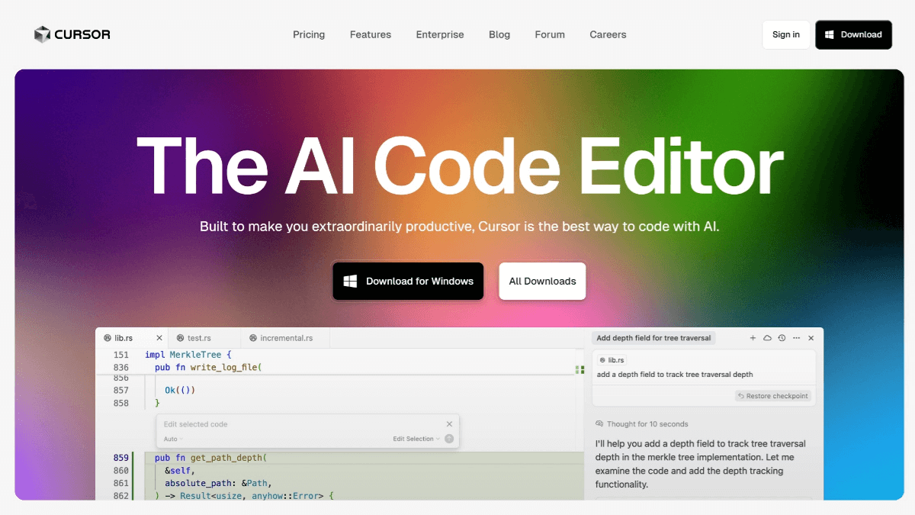
Task: Go to the Features page
Action: click(x=371, y=34)
